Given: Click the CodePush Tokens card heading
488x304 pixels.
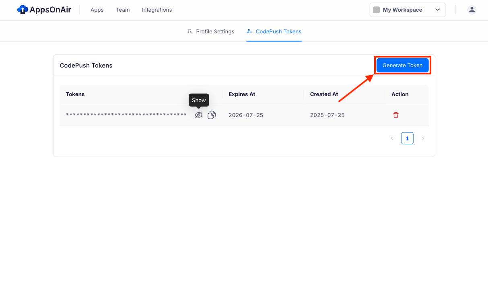Looking at the screenshot, I should pyautogui.click(x=86, y=65).
